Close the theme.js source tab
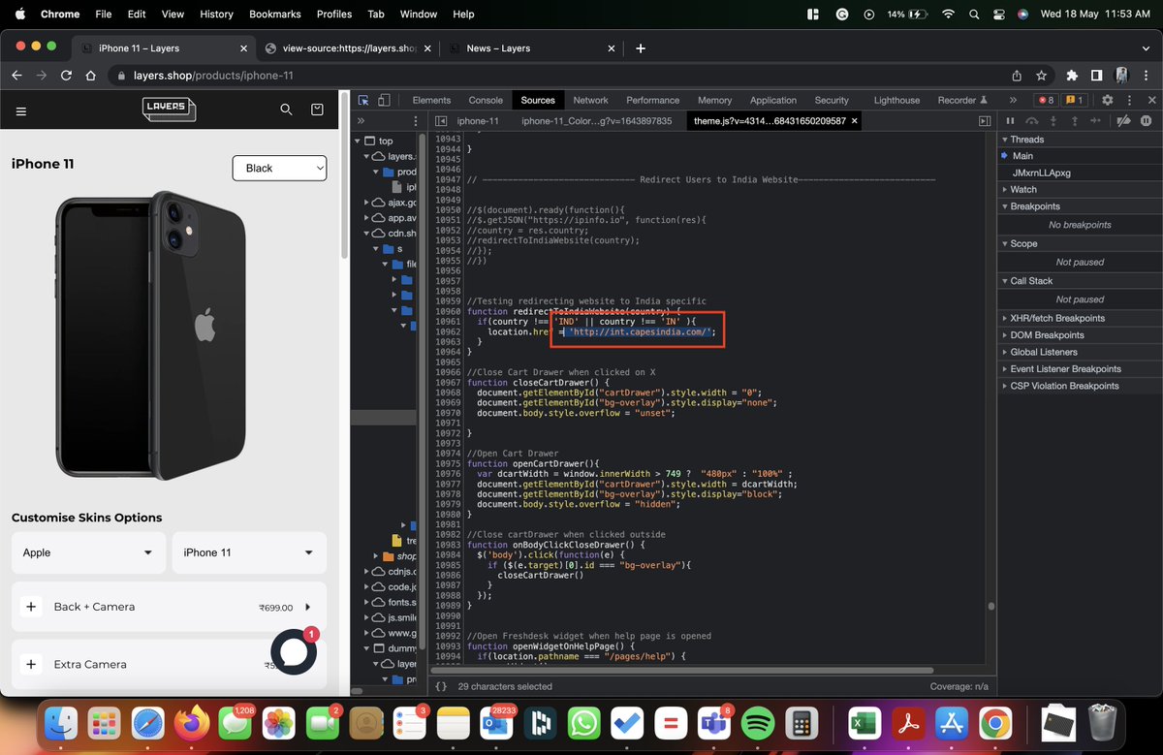Image resolution: width=1163 pixels, height=755 pixels. click(x=856, y=121)
